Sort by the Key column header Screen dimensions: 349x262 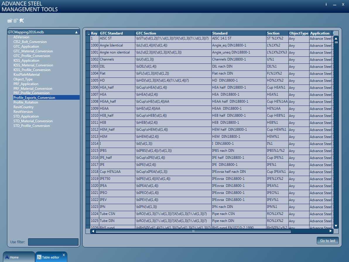[x=95, y=33]
